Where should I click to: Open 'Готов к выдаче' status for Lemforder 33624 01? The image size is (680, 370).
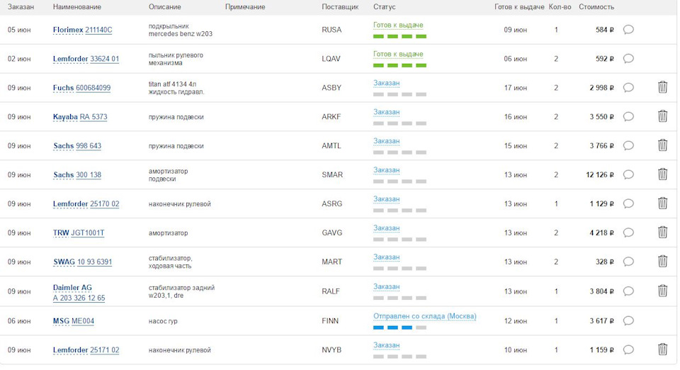(x=398, y=54)
